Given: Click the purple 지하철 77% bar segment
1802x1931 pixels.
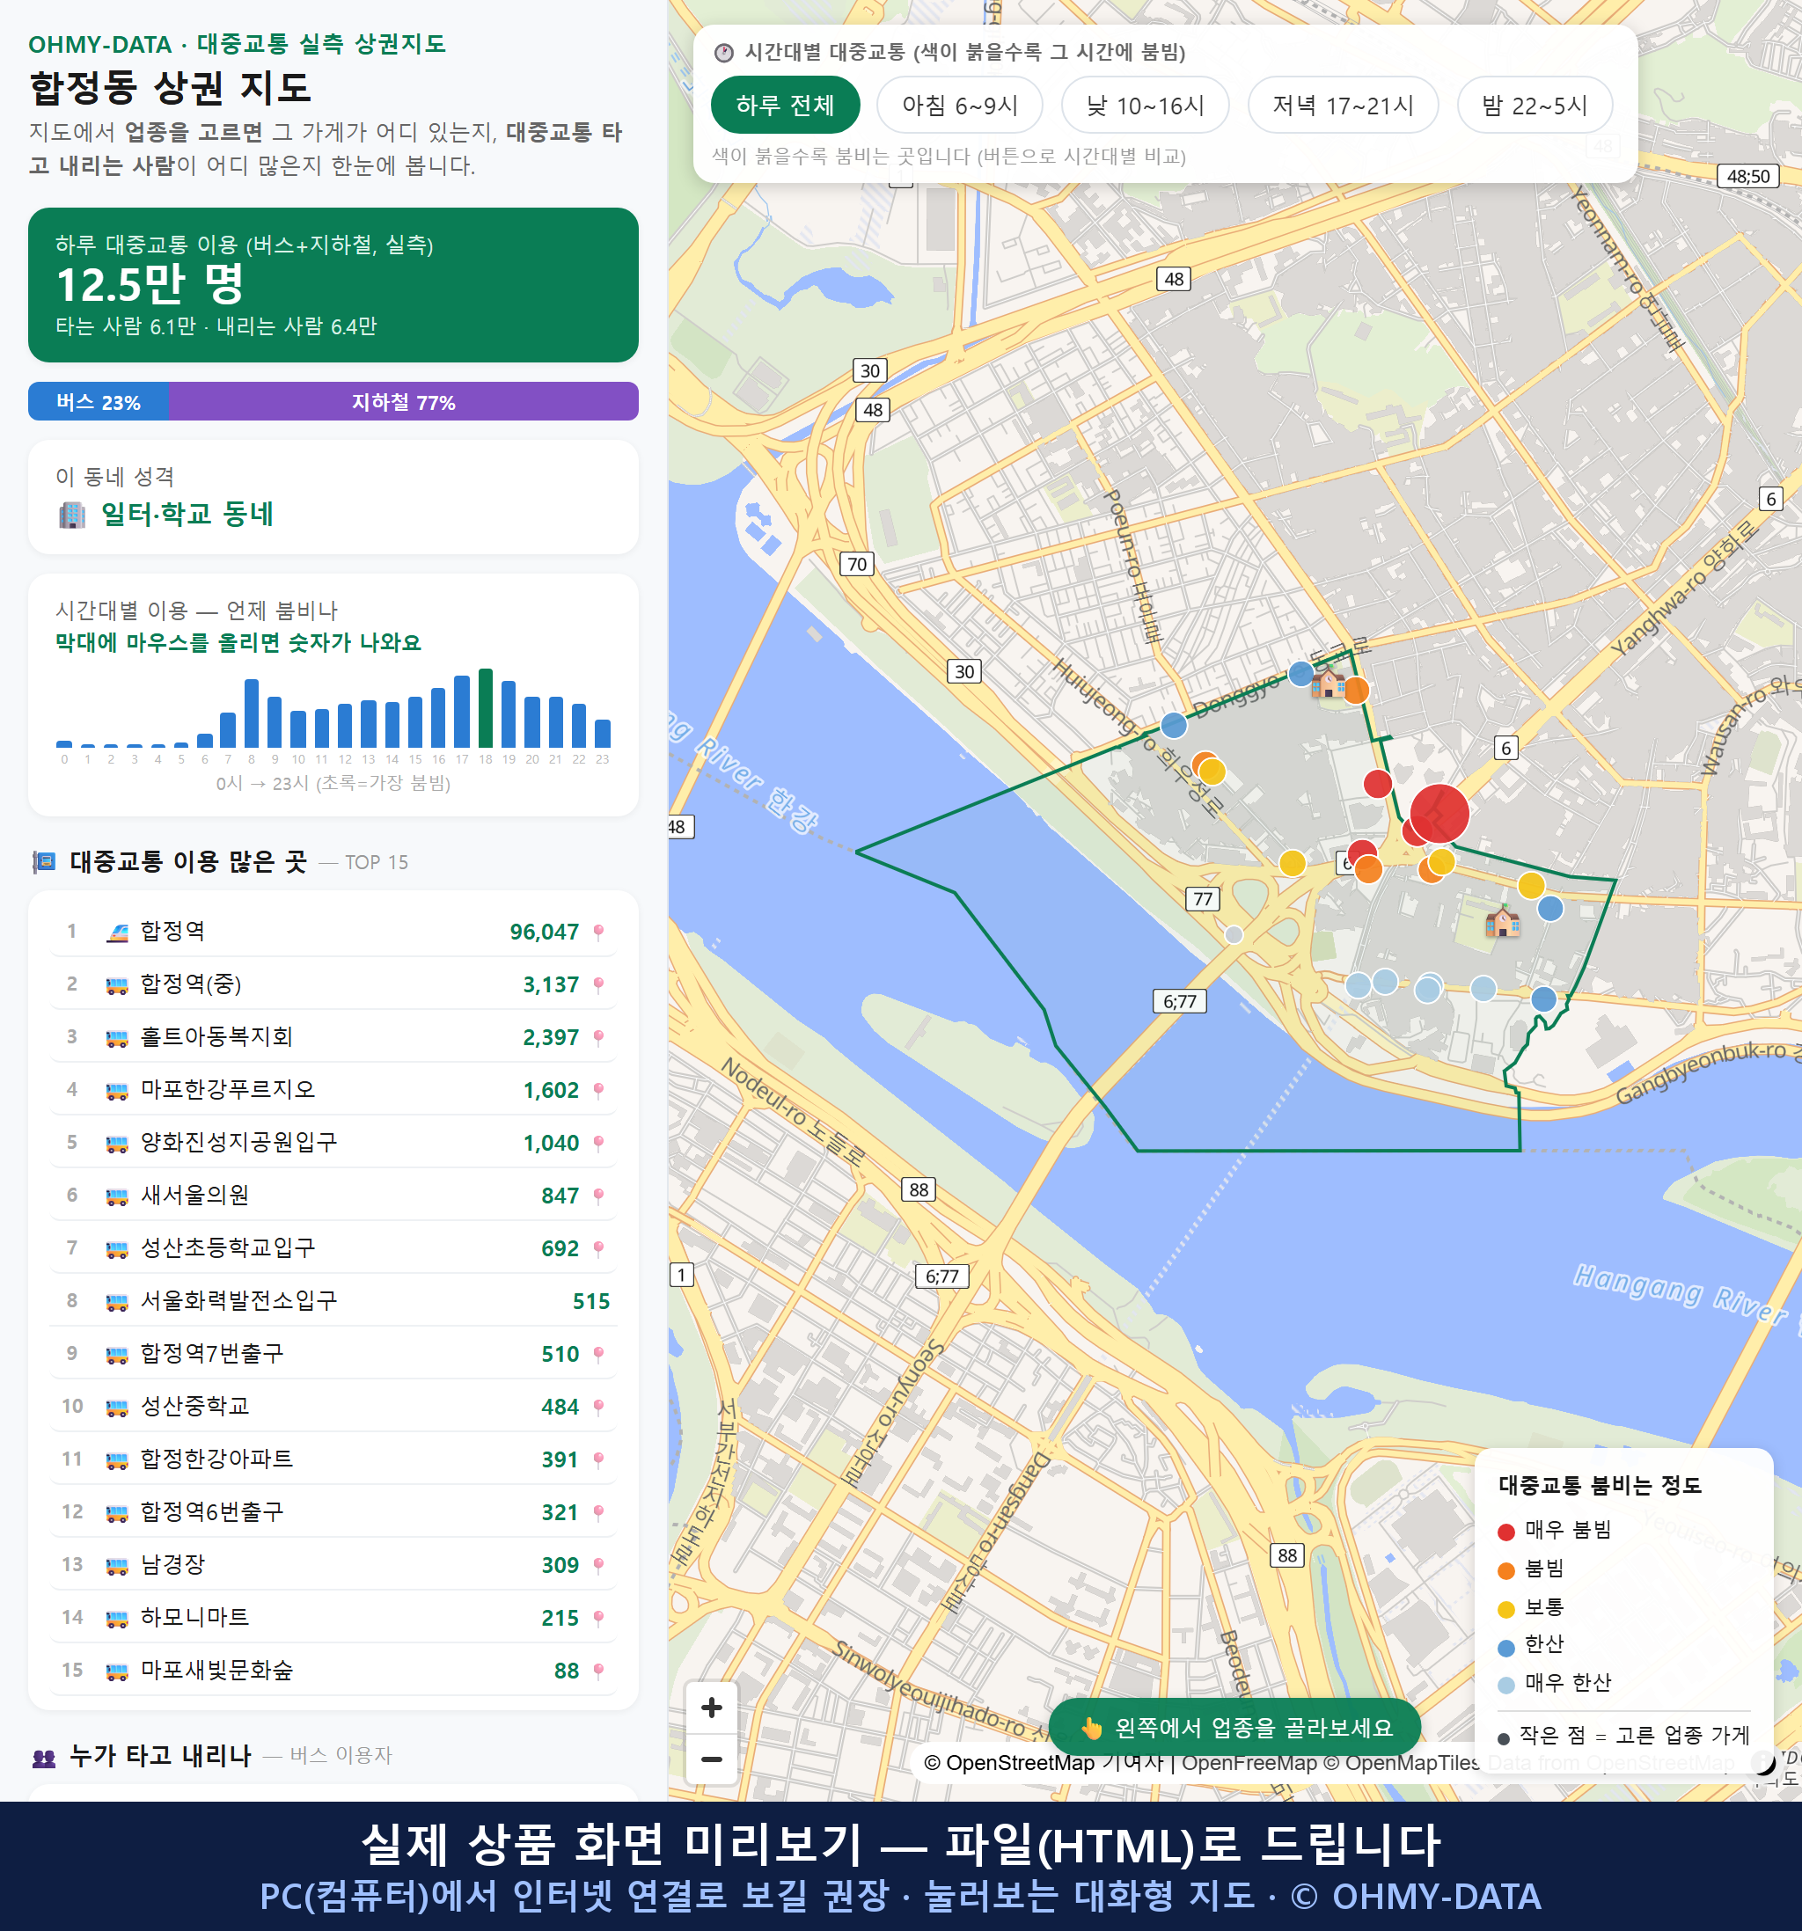Looking at the screenshot, I should tap(403, 401).
